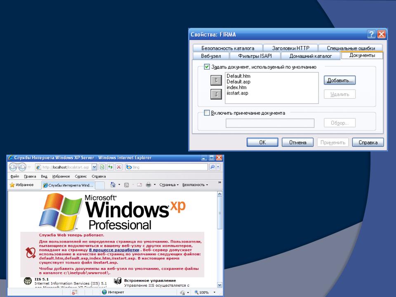The height and width of the screenshot is (297, 396).
Task: Click the Back arrow in Internet Explorer
Action: (13, 167)
